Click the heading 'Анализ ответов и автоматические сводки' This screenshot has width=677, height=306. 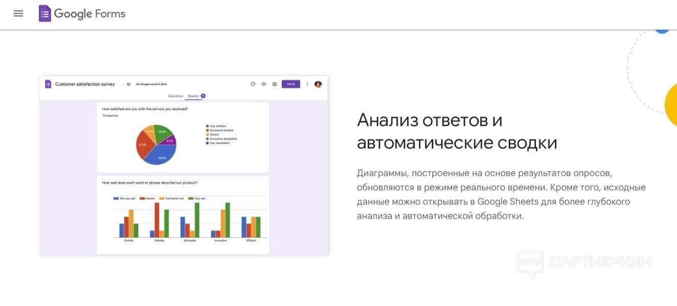457,132
